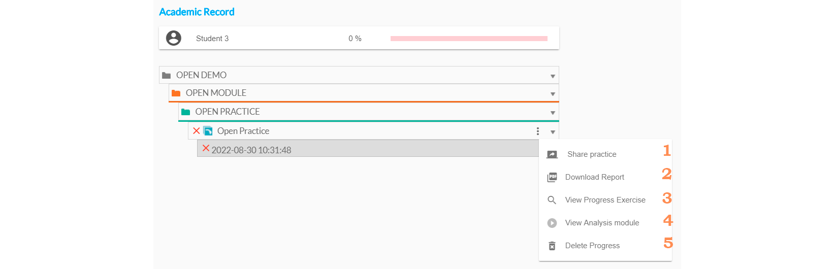This screenshot has height=269, width=835.
Task: Open three-dot menu for Open Practice
Action: pos(538,131)
